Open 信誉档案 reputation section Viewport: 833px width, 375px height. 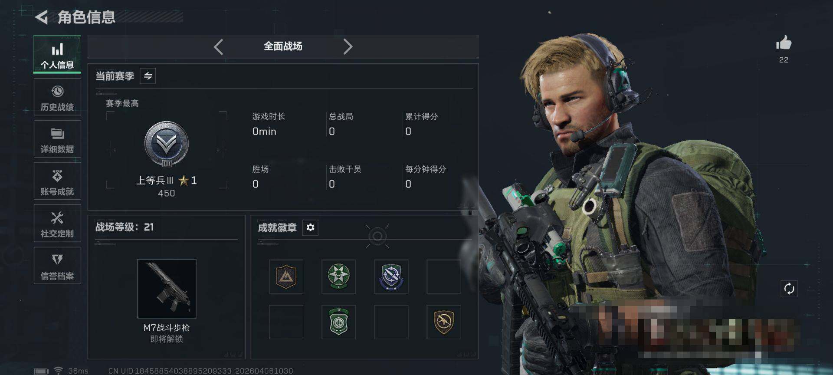(57, 266)
